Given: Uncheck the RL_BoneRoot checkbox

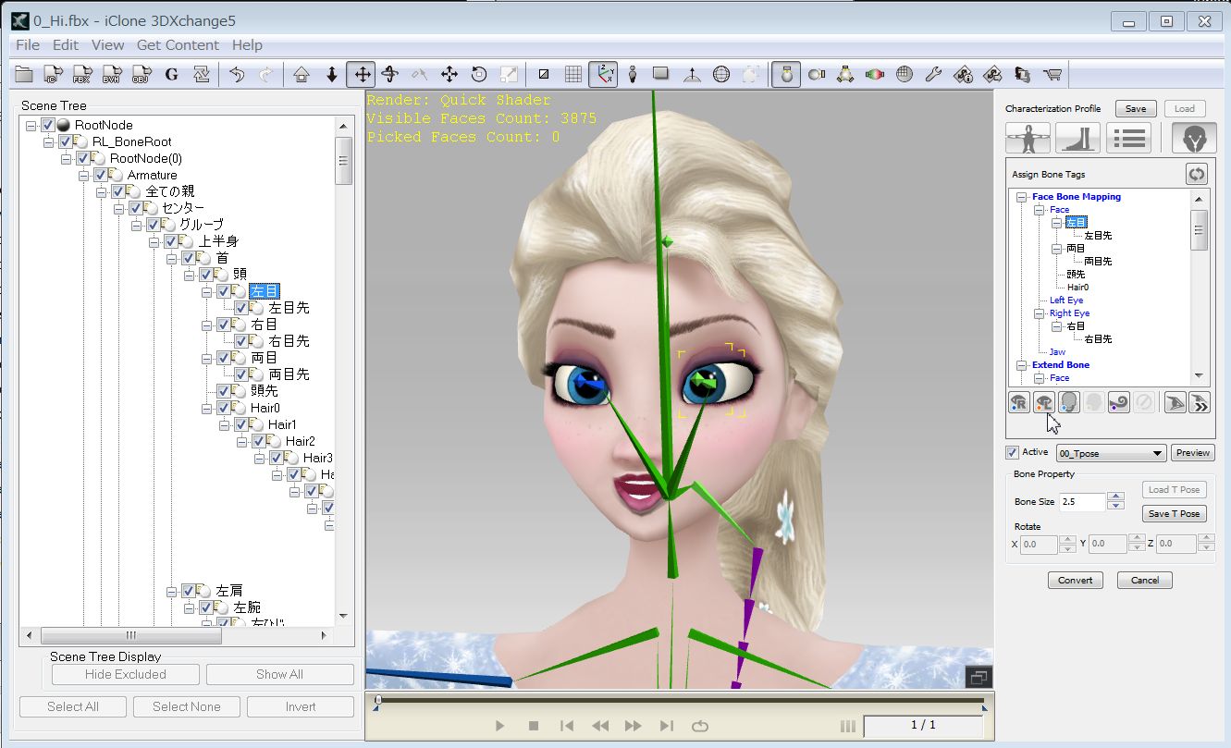Looking at the screenshot, I should click(x=65, y=141).
